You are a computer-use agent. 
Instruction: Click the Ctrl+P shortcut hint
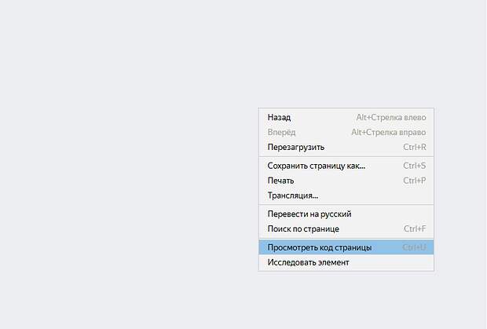414,181
